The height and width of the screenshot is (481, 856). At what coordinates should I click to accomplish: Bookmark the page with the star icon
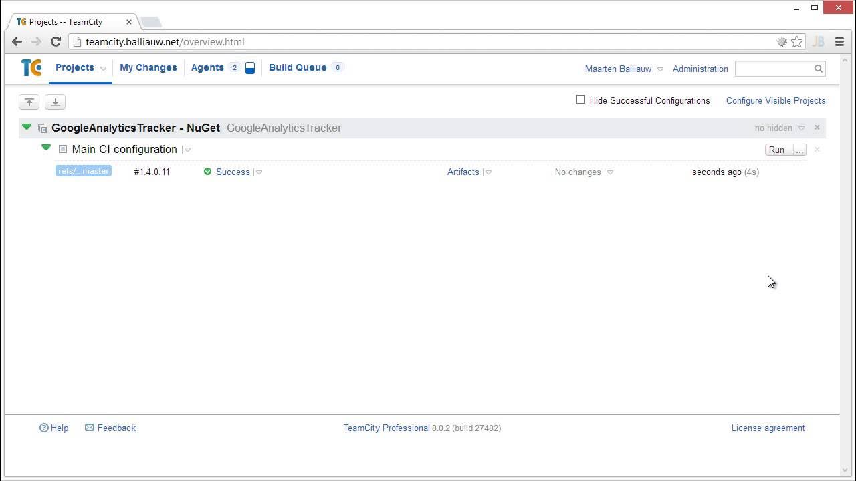click(796, 42)
